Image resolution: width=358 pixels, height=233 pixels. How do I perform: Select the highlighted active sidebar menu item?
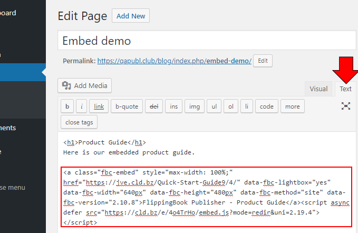(23, 72)
